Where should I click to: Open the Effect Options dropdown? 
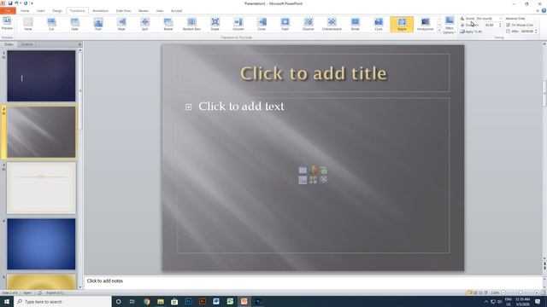point(450,25)
